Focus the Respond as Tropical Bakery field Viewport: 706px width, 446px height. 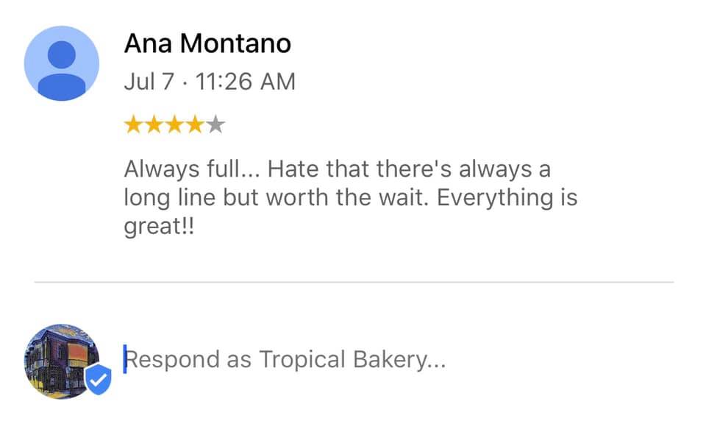(x=285, y=360)
